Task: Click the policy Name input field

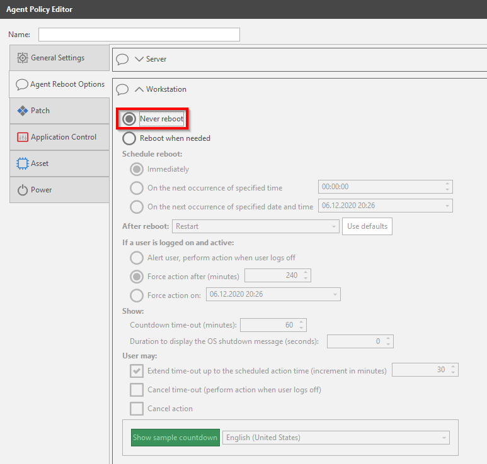Action: pyautogui.click(x=139, y=35)
